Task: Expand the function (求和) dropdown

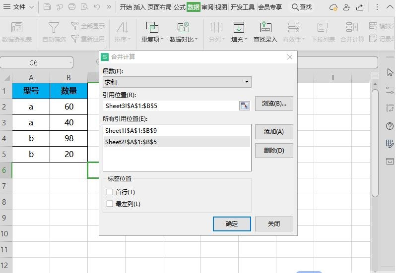Action: [x=247, y=82]
